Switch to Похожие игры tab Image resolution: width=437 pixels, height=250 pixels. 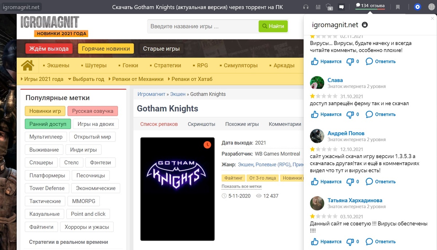(242, 124)
